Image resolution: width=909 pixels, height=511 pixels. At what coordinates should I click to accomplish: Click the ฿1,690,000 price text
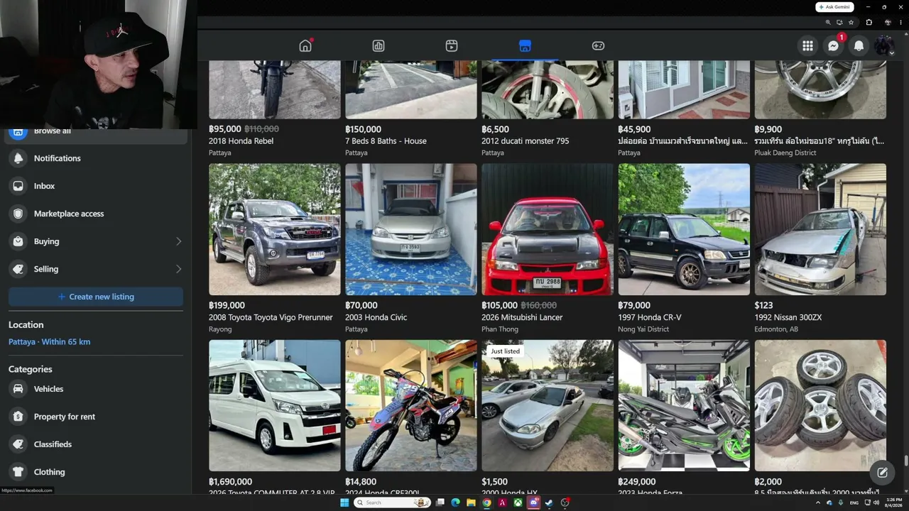point(230,481)
